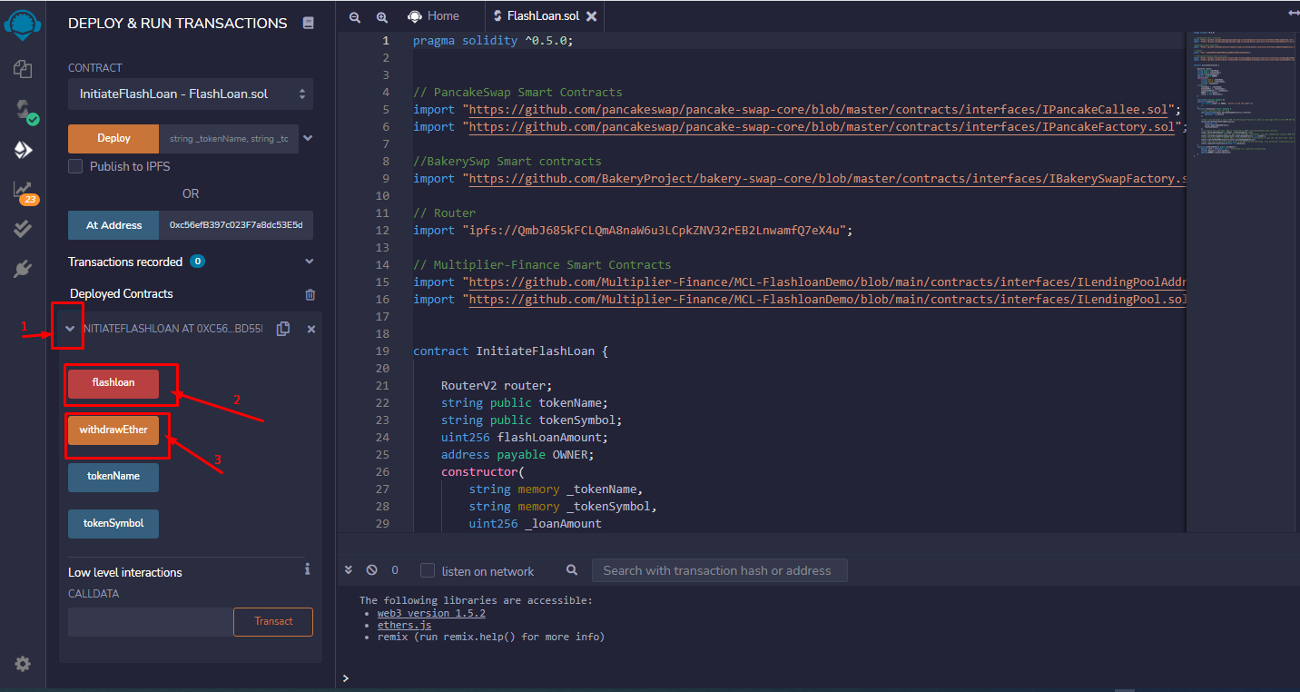Zoom out editor with magnifier minus
Viewport: 1300px width, 692px height.
[355, 16]
